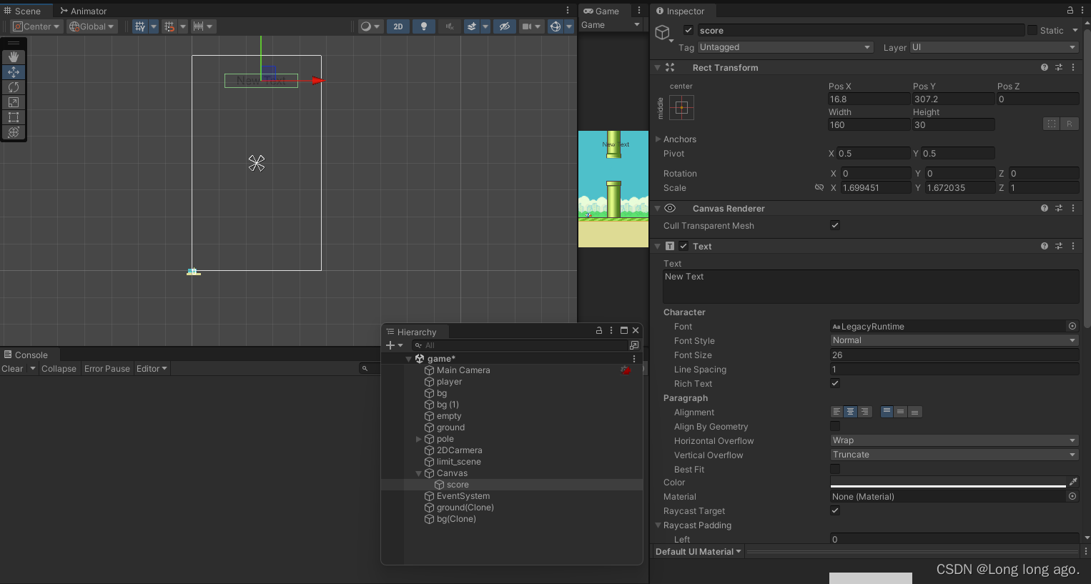Toggle score object active checkbox
The height and width of the screenshot is (584, 1091).
pyautogui.click(x=688, y=30)
